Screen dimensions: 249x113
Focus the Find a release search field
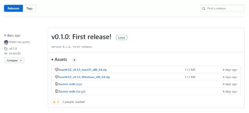click(222, 8)
